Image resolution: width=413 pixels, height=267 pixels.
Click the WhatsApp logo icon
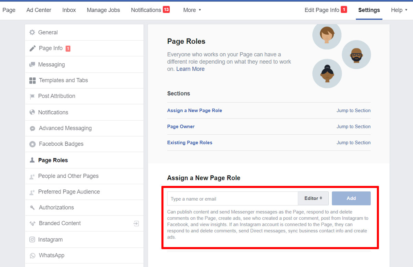[33, 256]
